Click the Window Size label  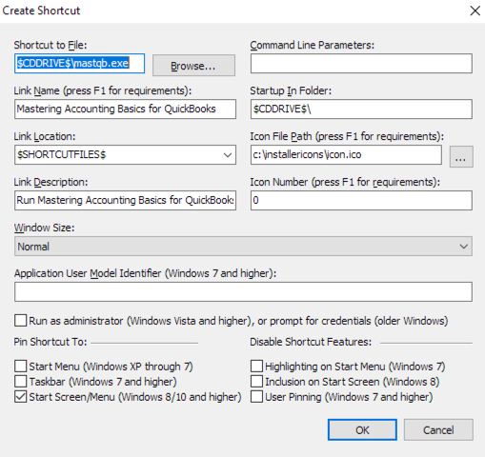tap(44, 228)
